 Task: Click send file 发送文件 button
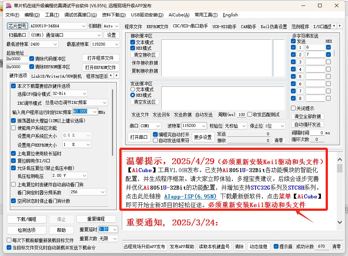point(140,115)
